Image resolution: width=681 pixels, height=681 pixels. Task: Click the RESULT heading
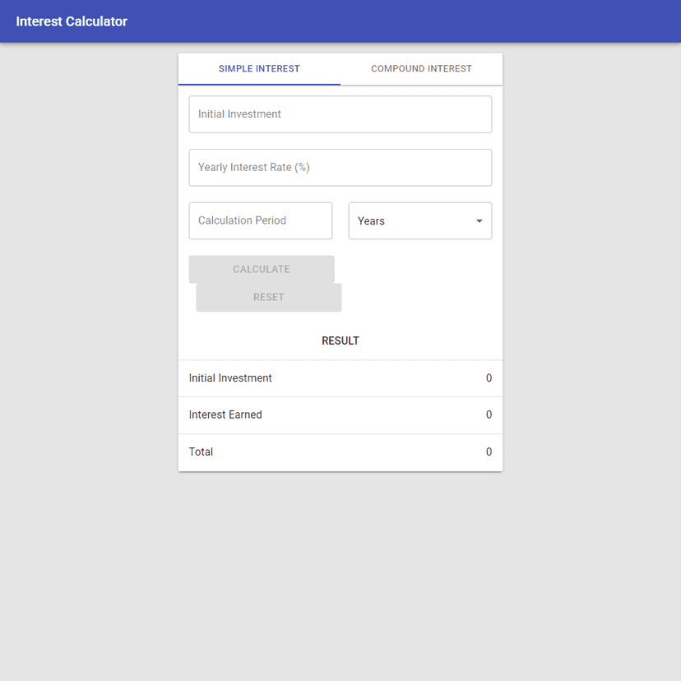(340, 340)
